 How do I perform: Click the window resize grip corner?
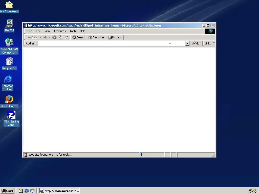tap(214, 155)
